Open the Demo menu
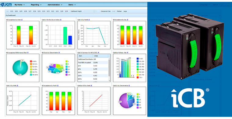 click(x=72, y=5)
